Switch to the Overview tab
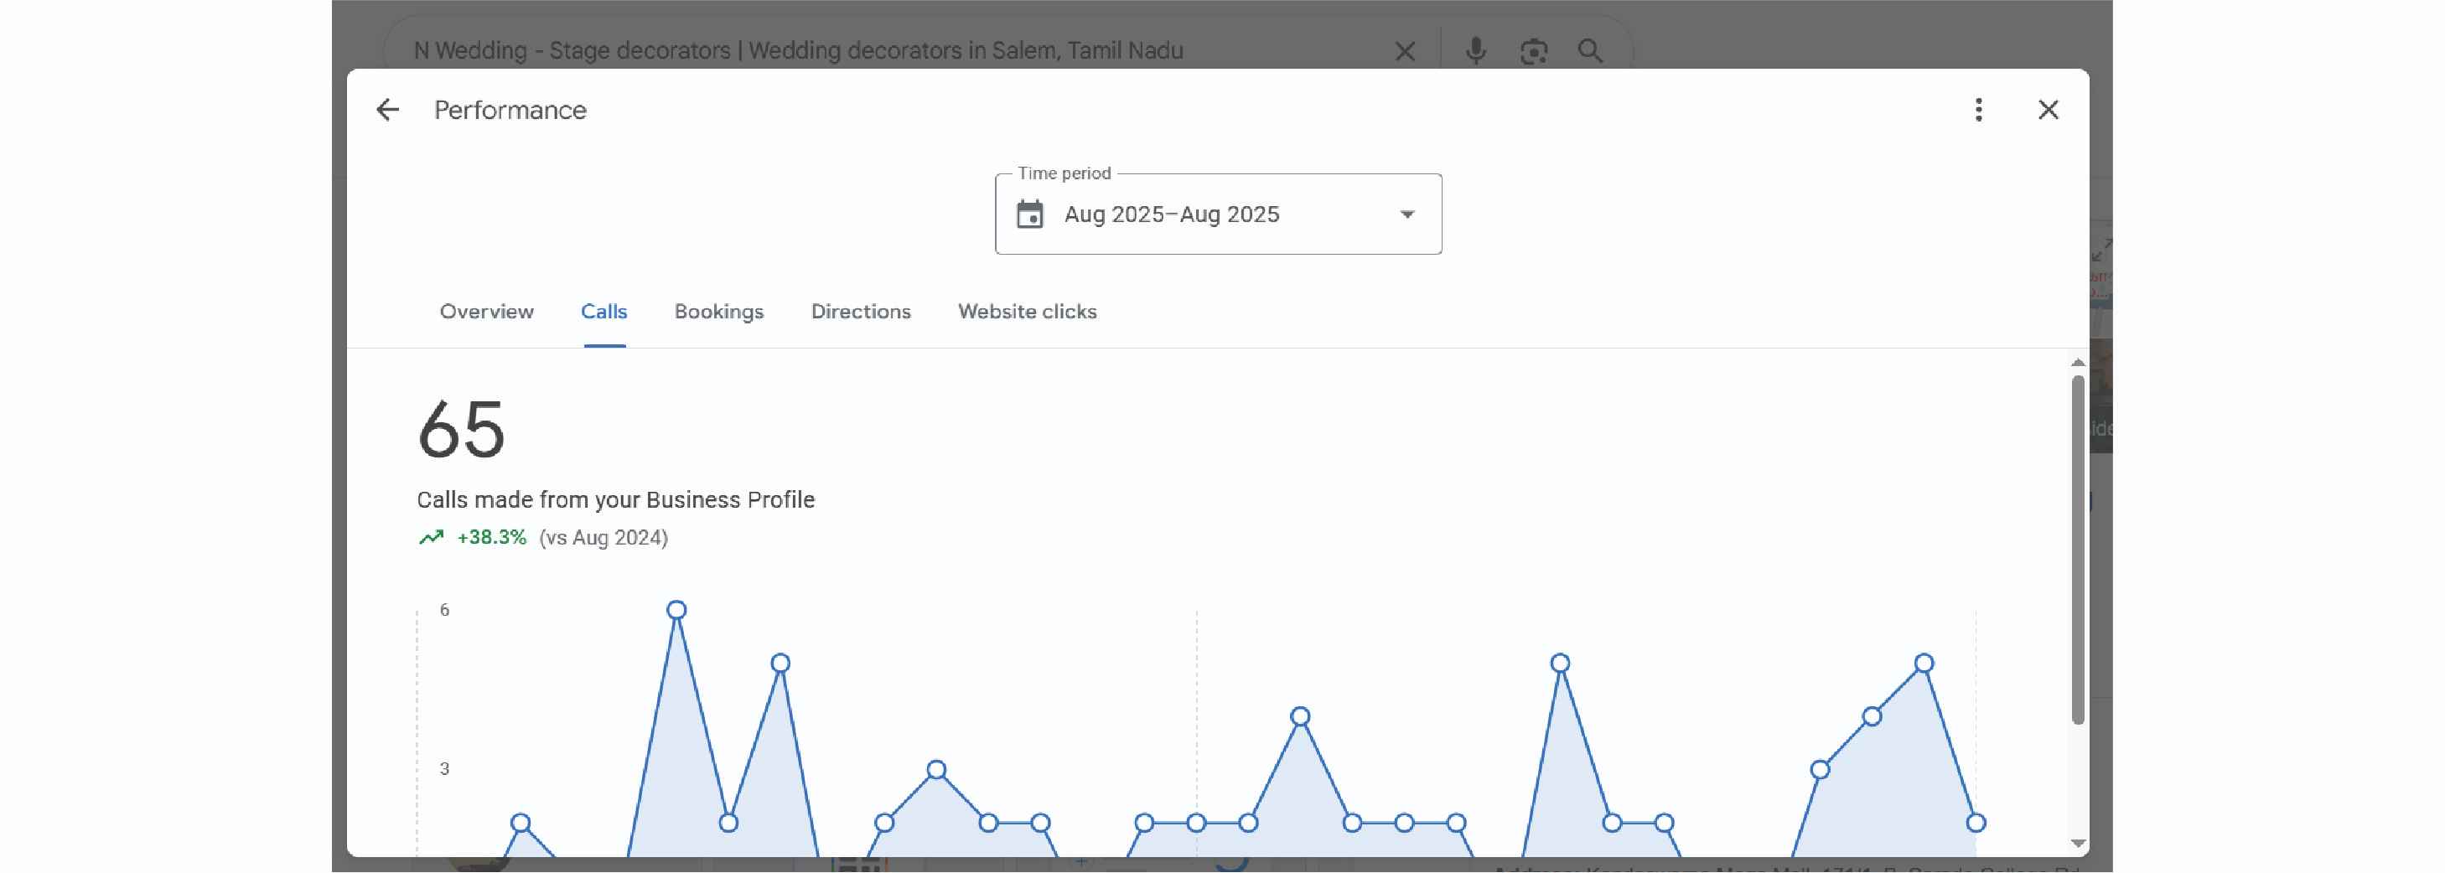This screenshot has width=2445, height=873. tap(486, 311)
